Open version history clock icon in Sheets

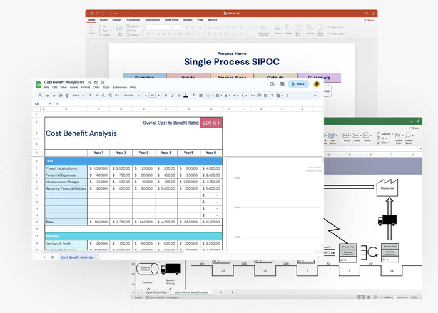pos(272,84)
